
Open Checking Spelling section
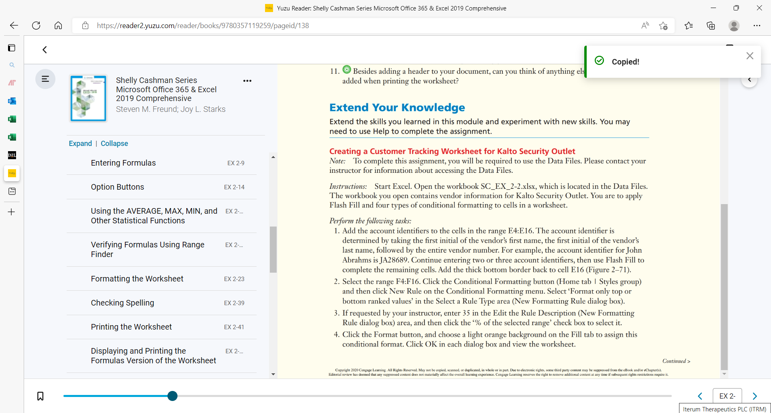(161, 303)
